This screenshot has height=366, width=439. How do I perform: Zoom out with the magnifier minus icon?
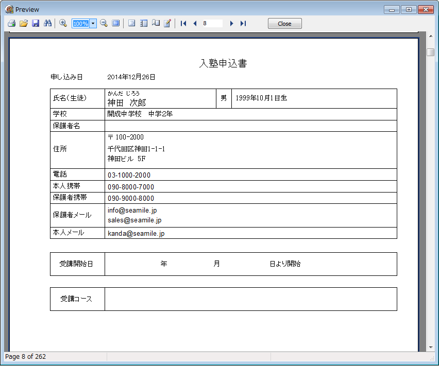coord(104,24)
